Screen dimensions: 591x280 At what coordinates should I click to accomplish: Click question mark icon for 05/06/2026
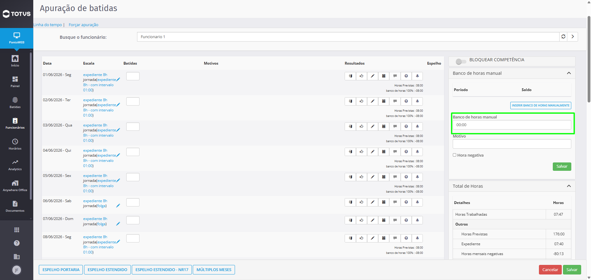pyautogui.click(x=406, y=177)
